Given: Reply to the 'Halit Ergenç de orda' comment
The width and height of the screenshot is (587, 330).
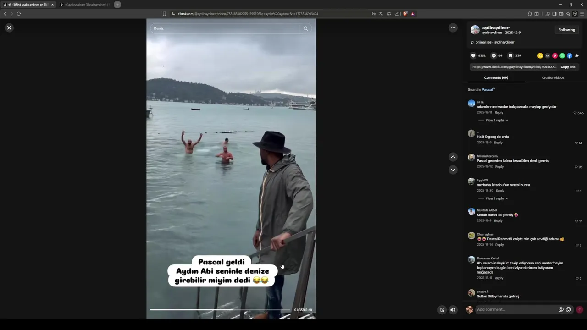Looking at the screenshot, I should 498,143.
